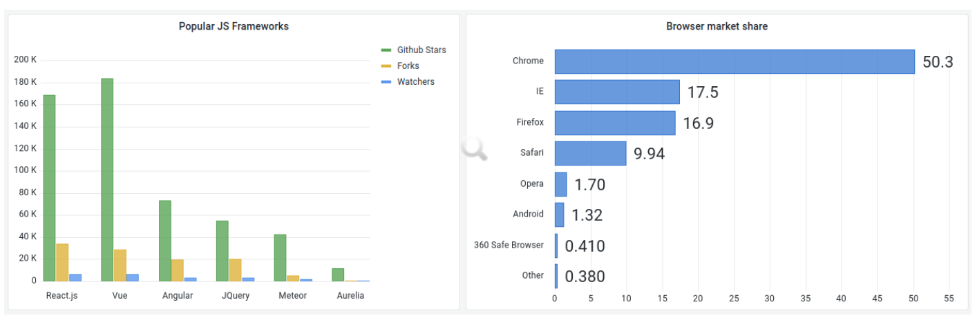The image size is (977, 320).
Task: Open the Popular JS Frameworks panel title menu
Action: click(234, 26)
